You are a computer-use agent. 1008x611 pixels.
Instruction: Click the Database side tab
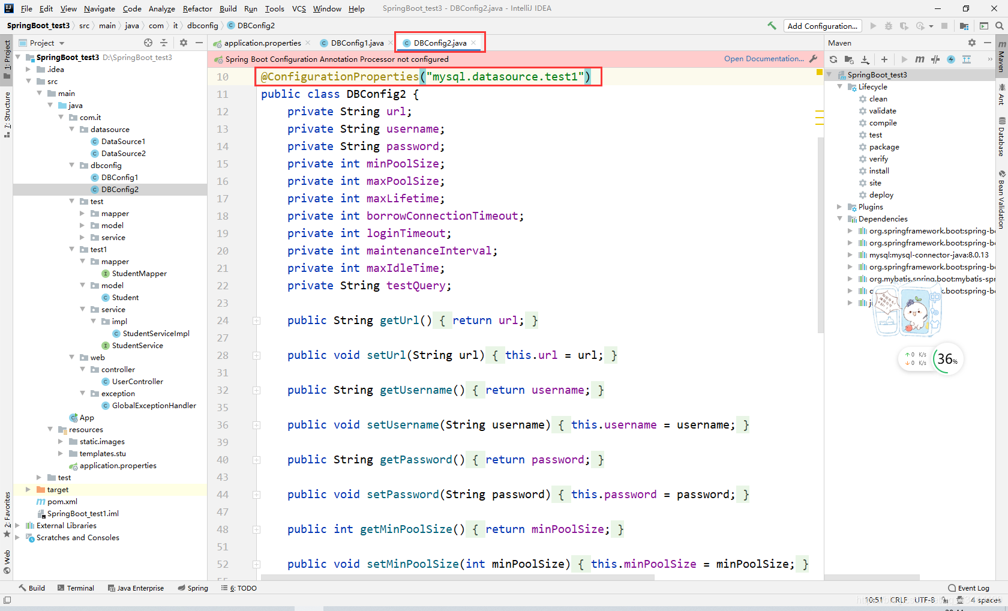click(1001, 137)
